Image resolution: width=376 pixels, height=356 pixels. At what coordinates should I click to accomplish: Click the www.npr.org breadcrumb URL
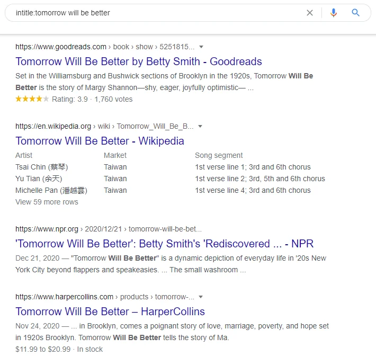pos(47,229)
